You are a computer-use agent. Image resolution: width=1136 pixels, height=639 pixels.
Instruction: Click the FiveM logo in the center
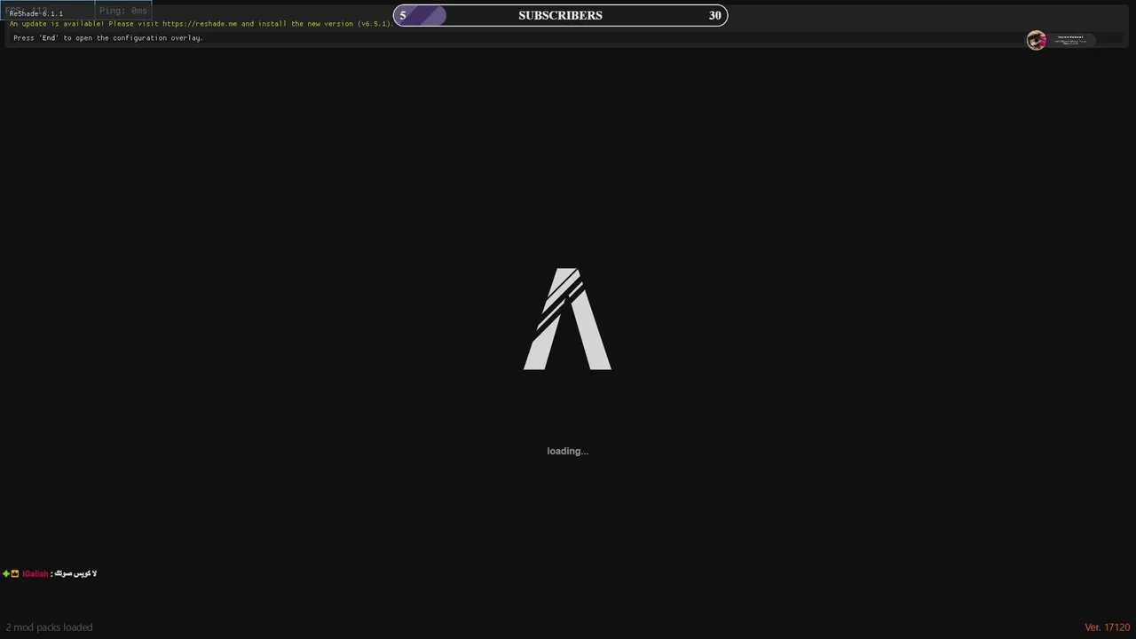(567, 319)
